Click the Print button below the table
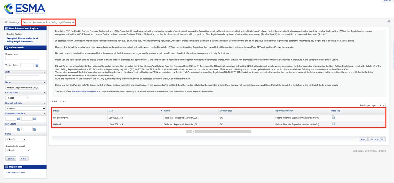This screenshot has height=183, width=394. (363, 139)
